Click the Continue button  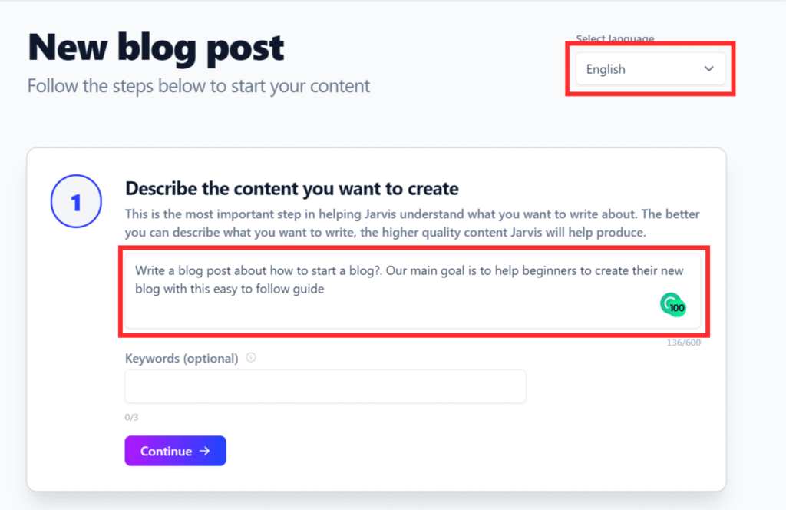[176, 451]
